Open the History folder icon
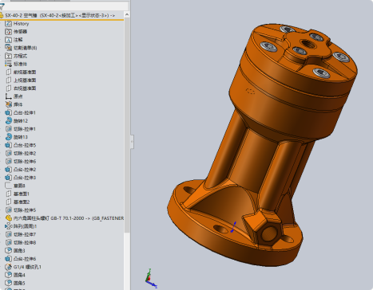 click(x=9, y=24)
